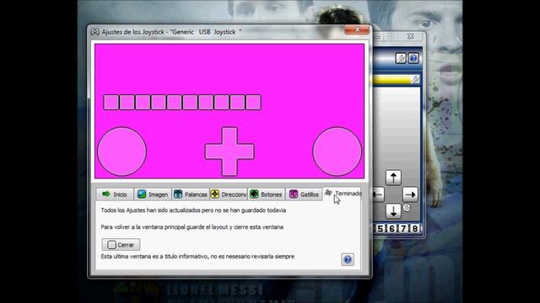Click the question mark icon in the back window
This screenshot has height=303, width=540.
click(413, 58)
